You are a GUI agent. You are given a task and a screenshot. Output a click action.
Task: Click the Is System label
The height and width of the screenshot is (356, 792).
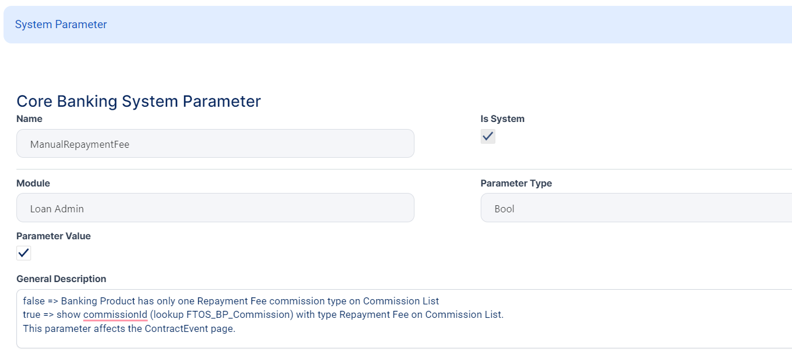[502, 118]
